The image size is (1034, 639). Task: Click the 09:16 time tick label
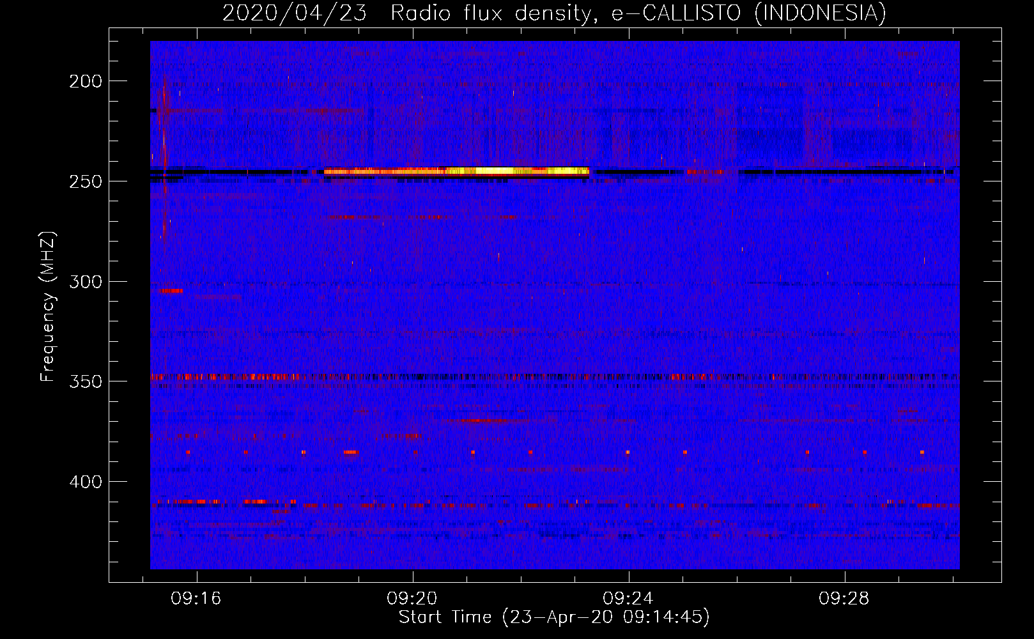196,599
